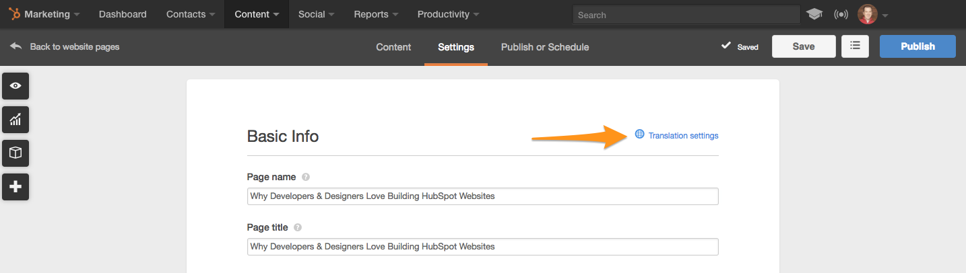The image size is (966, 273).
Task: Switch to Publish or Schedule tab
Action: click(x=545, y=47)
